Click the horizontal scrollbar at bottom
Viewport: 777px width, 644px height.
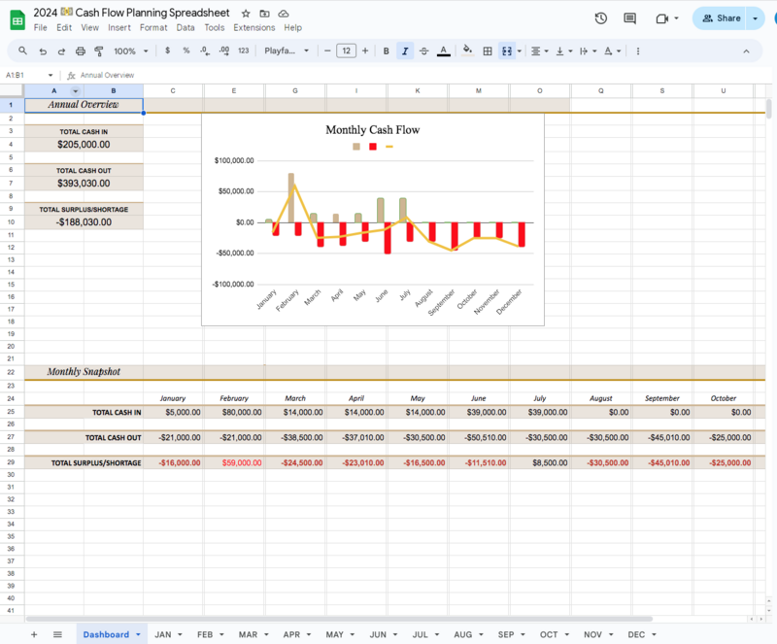[339, 619]
